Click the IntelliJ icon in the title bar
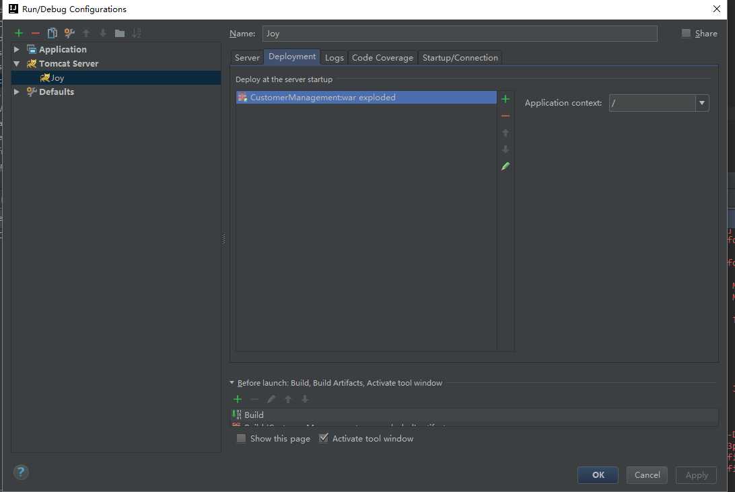This screenshot has height=492, width=735. click(x=13, y=9)
